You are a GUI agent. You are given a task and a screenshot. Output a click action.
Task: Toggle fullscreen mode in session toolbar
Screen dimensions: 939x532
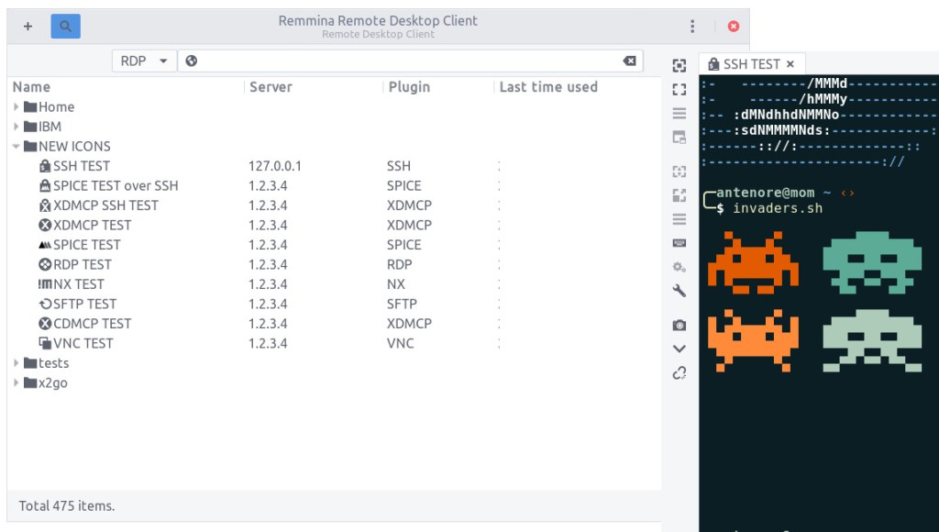click(x=679, y=90)
